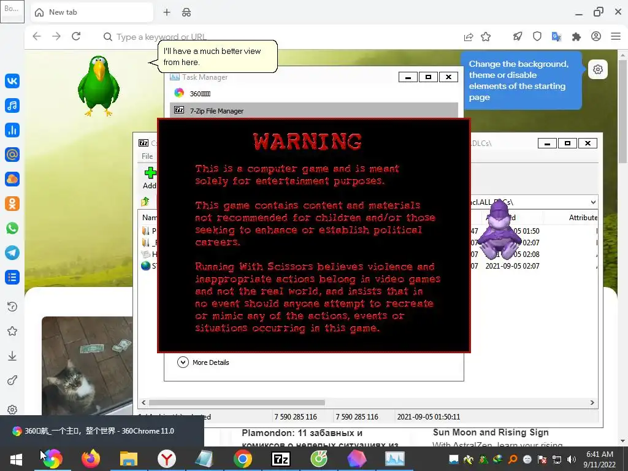Screen dimensions: 628x471
Task: Open the Google Translate extension
Action: pyautogui.click(x=556, y=37)
